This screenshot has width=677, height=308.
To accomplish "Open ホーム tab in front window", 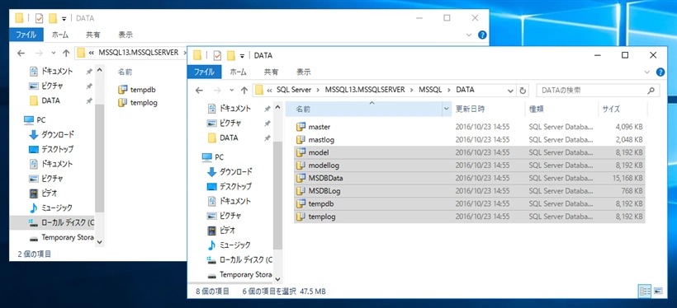I will pos(239,72).
